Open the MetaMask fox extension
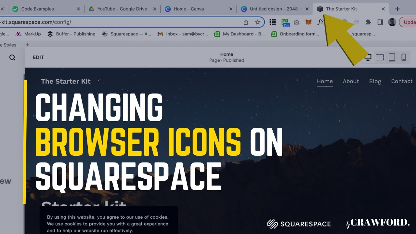The height and width of the screenshot is (234, 416). tap(308, 22)
